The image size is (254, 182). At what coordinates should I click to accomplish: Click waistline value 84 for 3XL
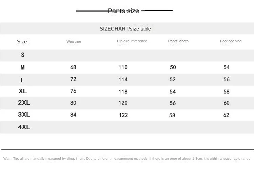click(73, 115)
